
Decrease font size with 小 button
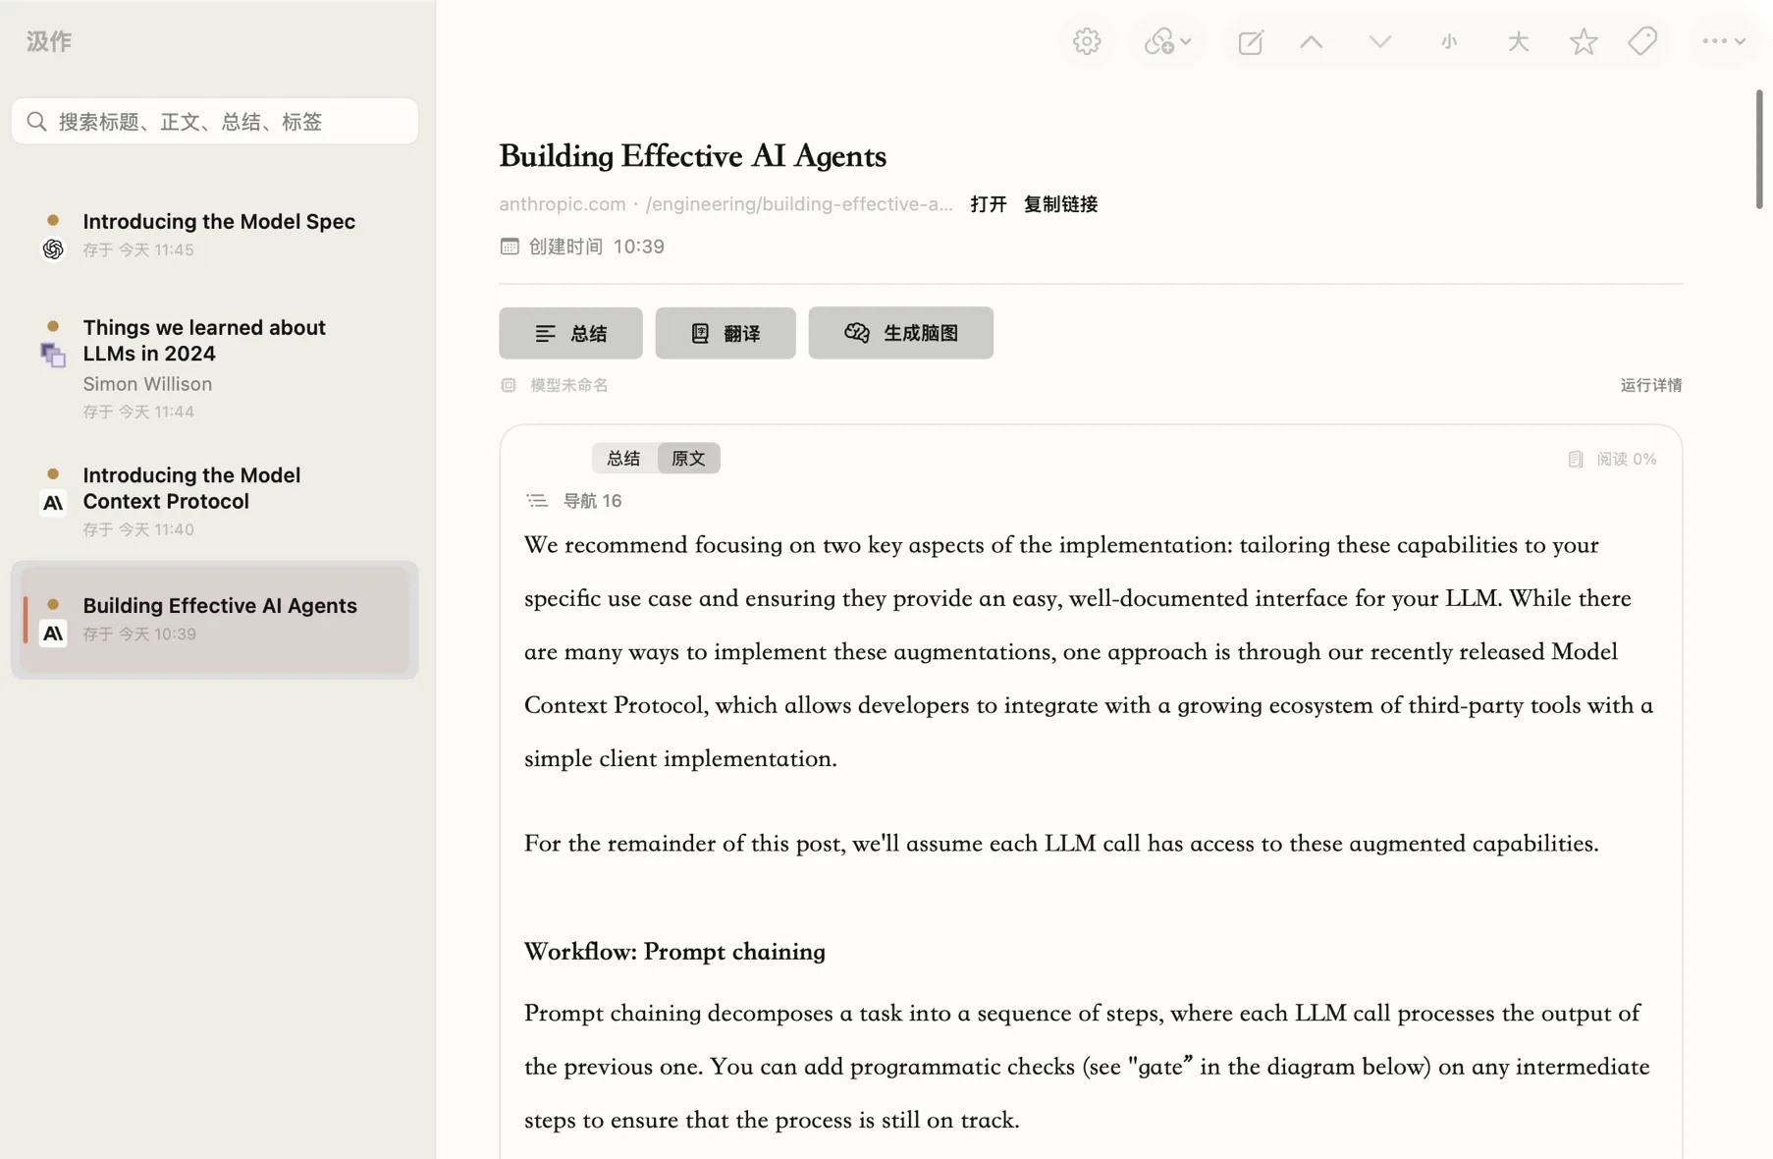[x=1449, y=41]
